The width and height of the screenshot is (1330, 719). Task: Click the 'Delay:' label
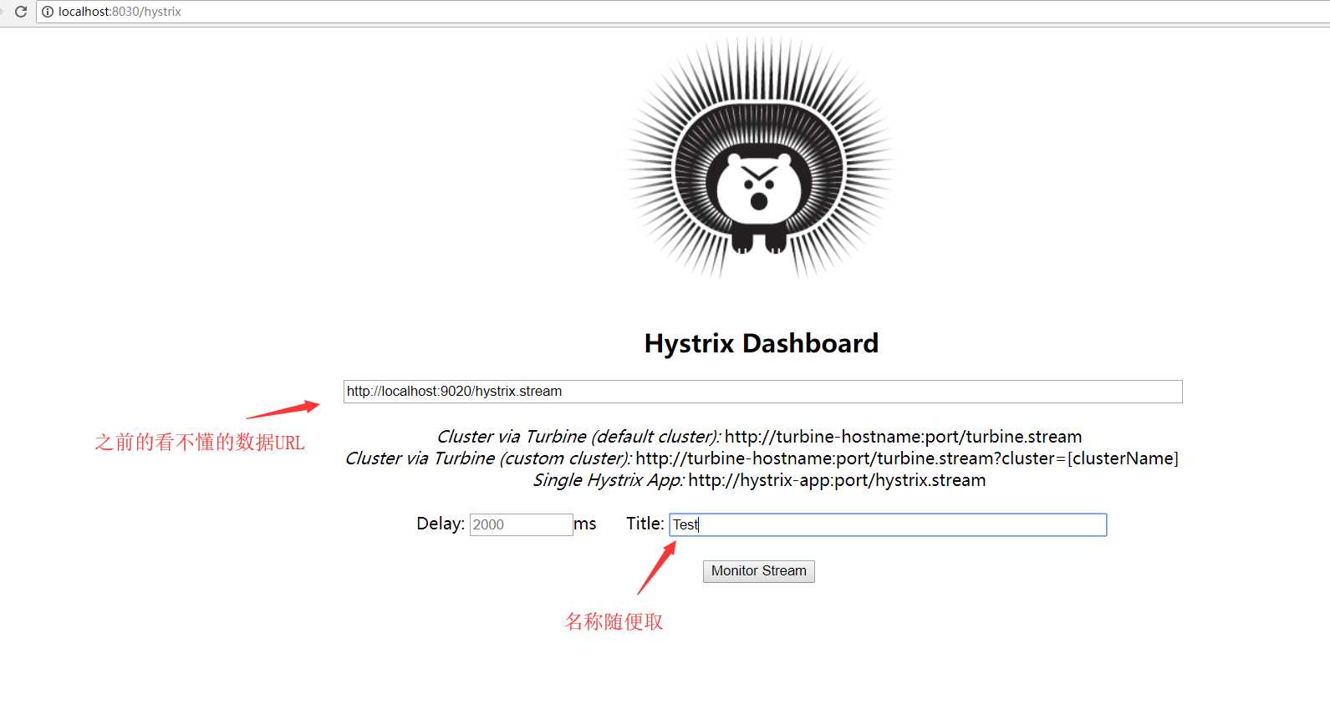[x=441, y=524]
